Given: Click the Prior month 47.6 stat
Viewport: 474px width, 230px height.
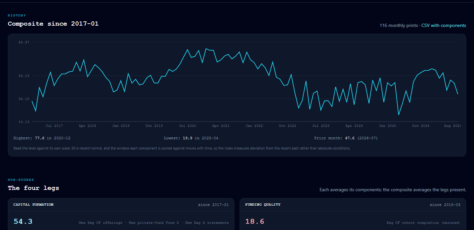Looking at the screenshot, I should point(346,138).
